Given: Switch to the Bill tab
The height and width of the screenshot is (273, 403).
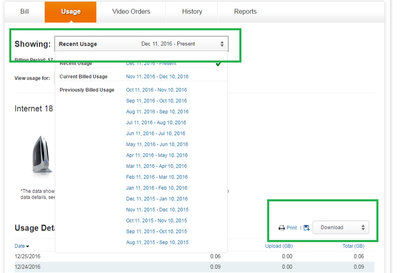Looking at the screenshot, I should coord(25,12).
